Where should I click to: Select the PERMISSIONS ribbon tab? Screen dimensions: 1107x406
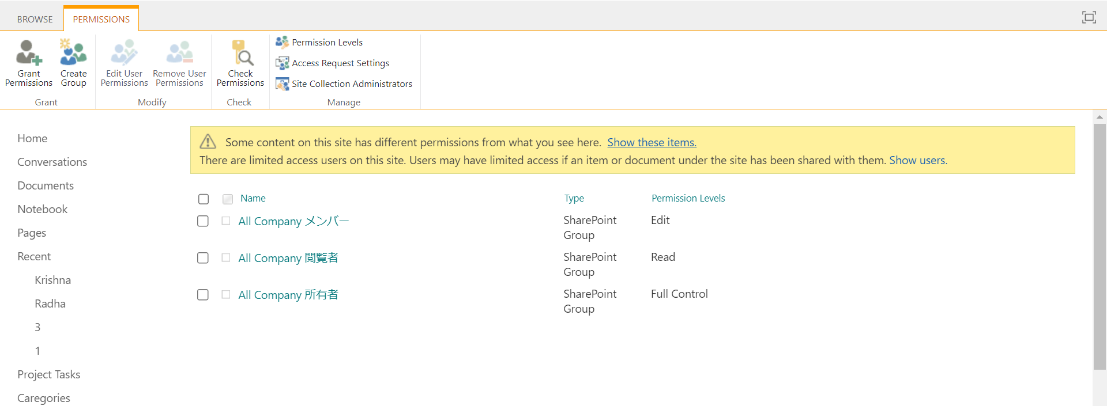(101, 19)
